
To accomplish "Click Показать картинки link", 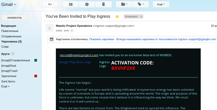I will (101, 39).
